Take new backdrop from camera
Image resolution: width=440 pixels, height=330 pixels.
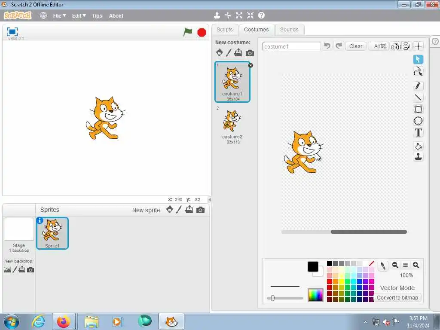[31, 270]
